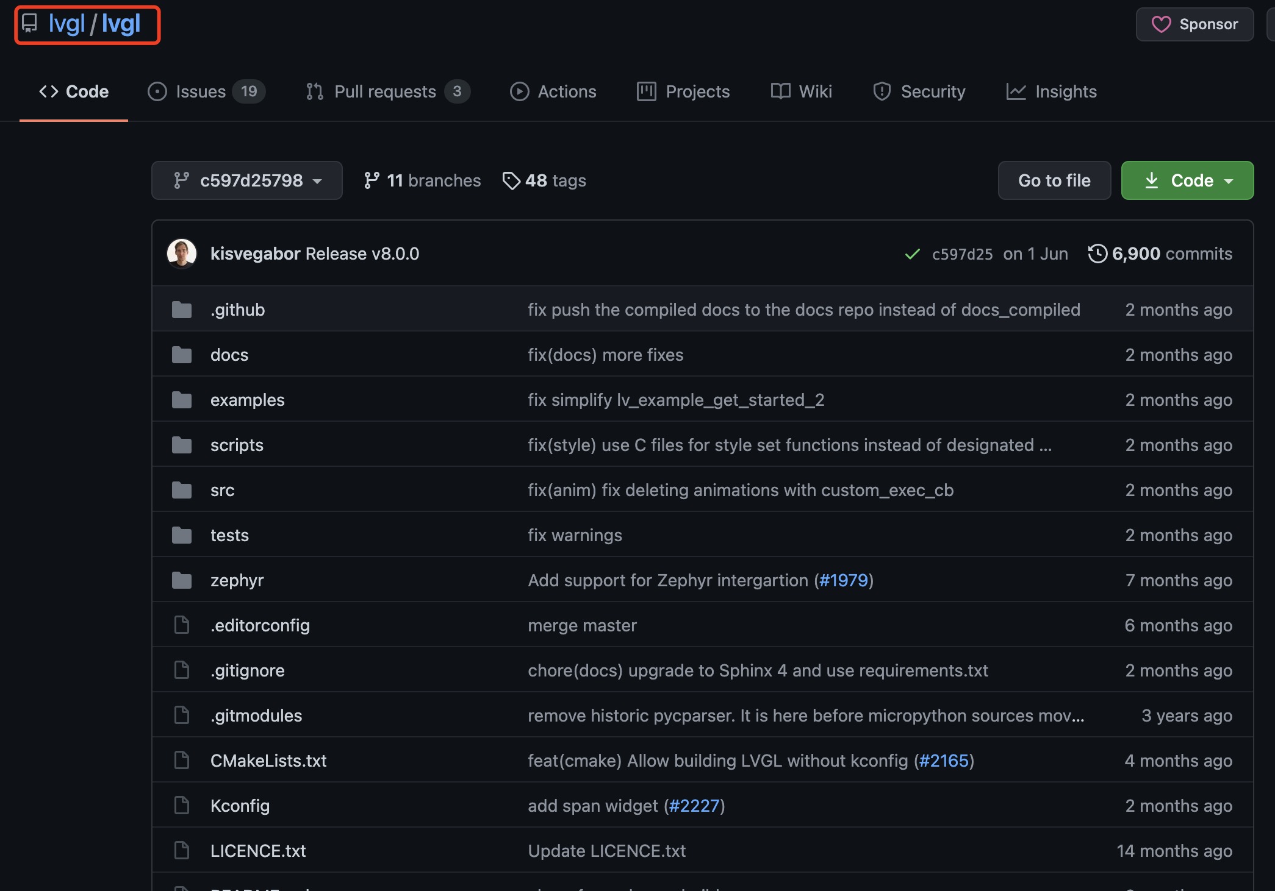The width and height of the screenshot is (1275, 891).
Task: View the 11 branches link
Action: click(x=422, y=180)
